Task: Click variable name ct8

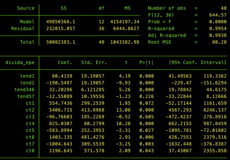Action: coord(30,151)
